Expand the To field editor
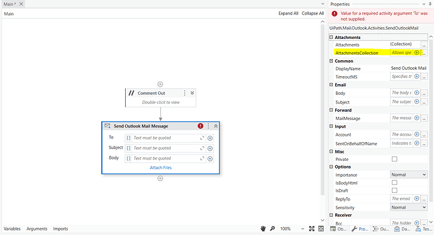 pos(202,138)
